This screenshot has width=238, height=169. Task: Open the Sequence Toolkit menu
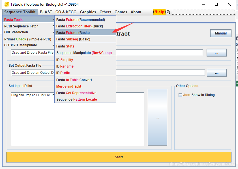pyautogui.click(x=20, y=12)
